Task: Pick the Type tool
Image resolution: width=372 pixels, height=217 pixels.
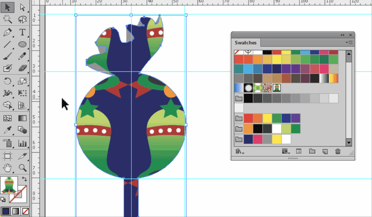Action: pyautogui.click(x=22, y=32)
